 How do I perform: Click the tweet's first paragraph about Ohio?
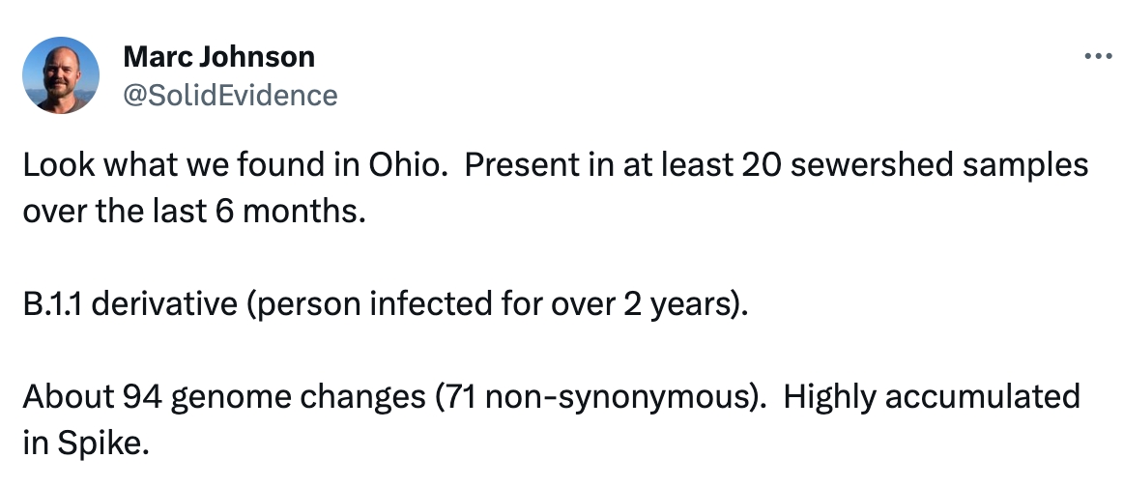[x=556, y=188]
